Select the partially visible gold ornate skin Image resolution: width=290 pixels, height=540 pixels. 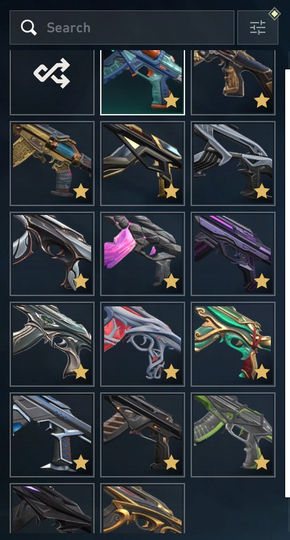(143, 508)
